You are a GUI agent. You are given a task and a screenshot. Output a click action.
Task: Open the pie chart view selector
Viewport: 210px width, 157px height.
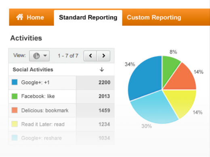(39, 56)
